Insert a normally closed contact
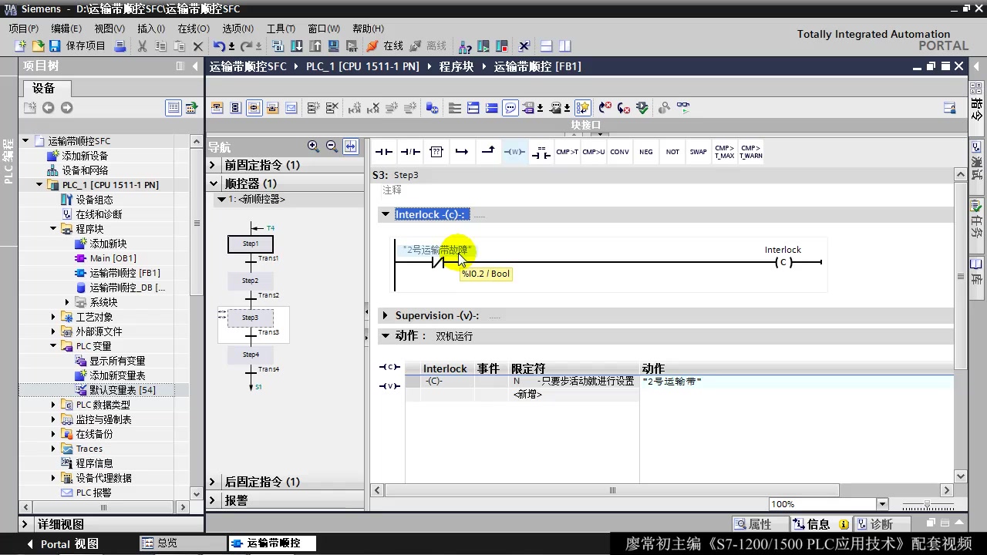The image size is (987, 555). (x=410, y=152)
